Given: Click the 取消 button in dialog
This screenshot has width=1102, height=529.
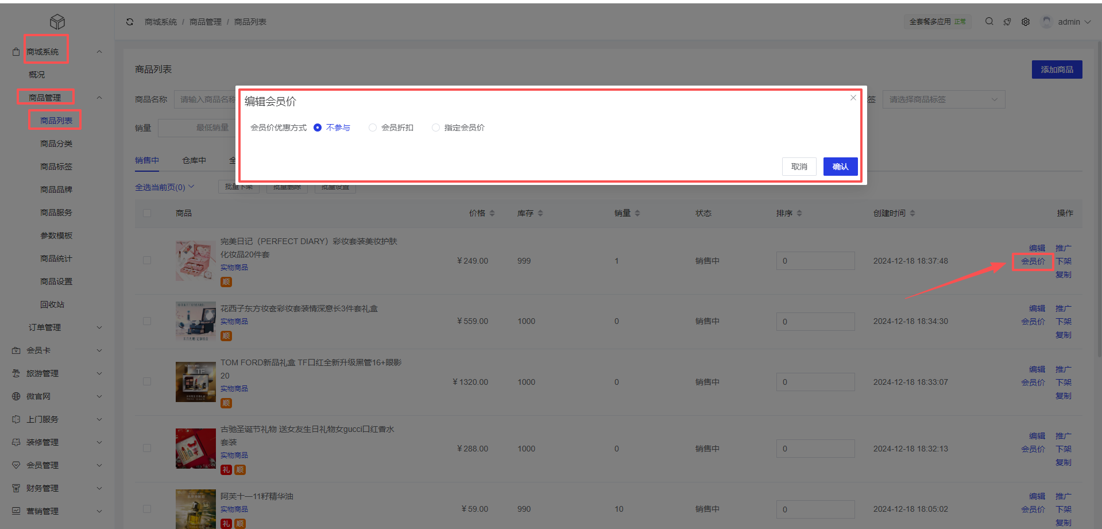Looking at the screenshot, I should click(799, 167).
